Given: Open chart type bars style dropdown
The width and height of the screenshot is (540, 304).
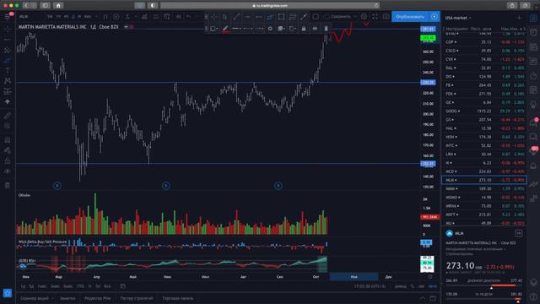Looking at the screenshot, I should (x=105, y=17).
